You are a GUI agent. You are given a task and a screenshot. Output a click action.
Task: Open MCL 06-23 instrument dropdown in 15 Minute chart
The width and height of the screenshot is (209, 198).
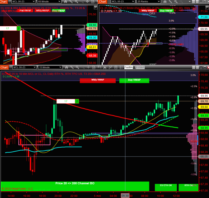[24, 67]
